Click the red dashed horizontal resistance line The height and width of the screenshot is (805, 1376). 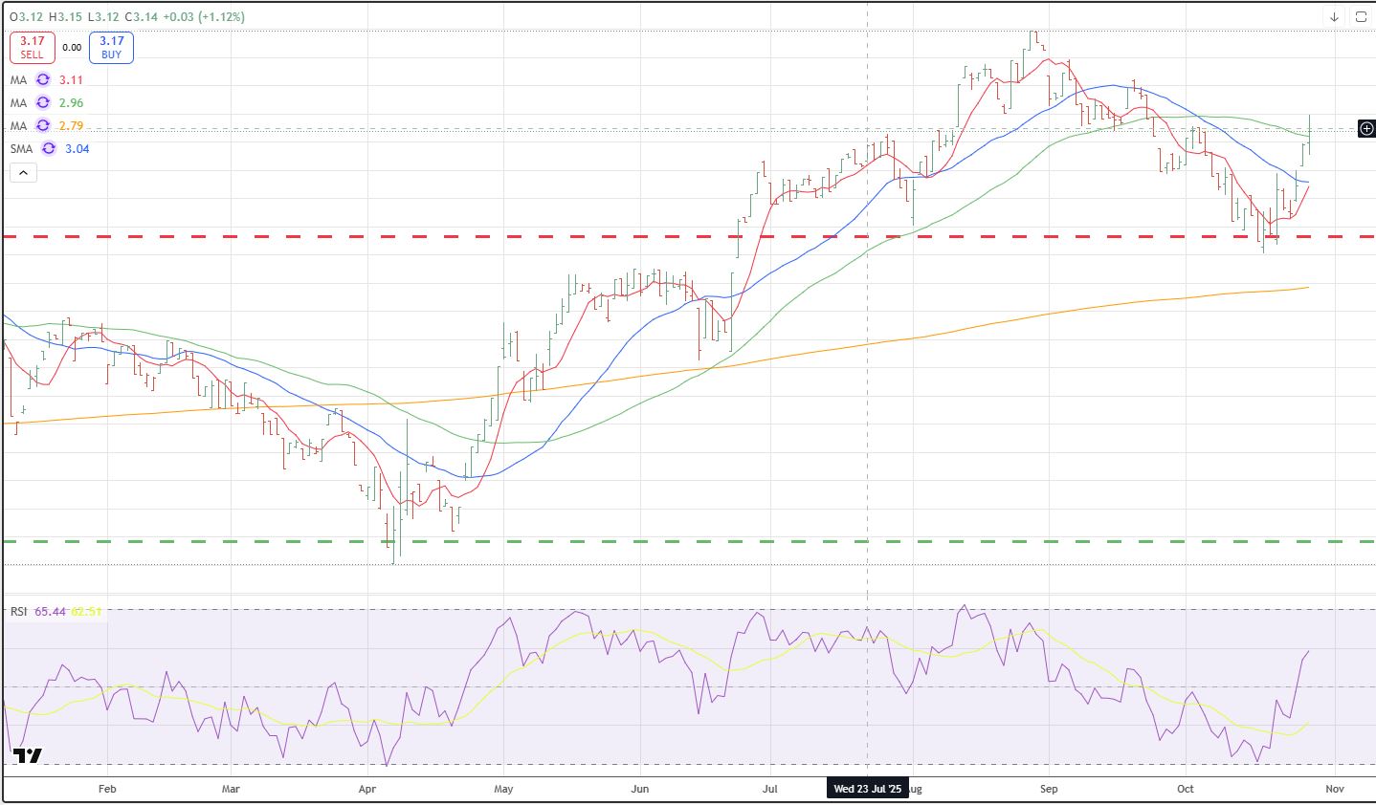[x=574, y=236]
